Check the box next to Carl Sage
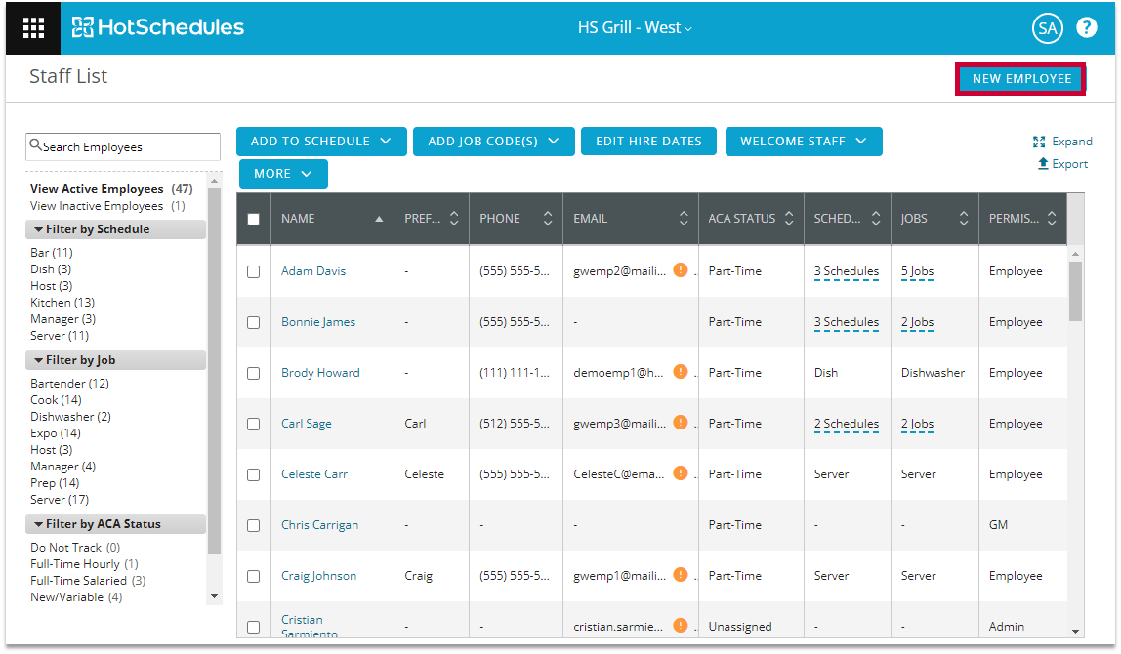1121x654 pixels. point(254,424)
